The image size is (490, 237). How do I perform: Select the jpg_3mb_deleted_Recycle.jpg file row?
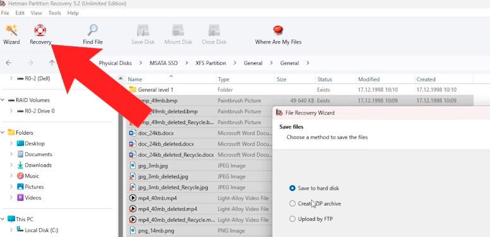[x=200, y=187]
